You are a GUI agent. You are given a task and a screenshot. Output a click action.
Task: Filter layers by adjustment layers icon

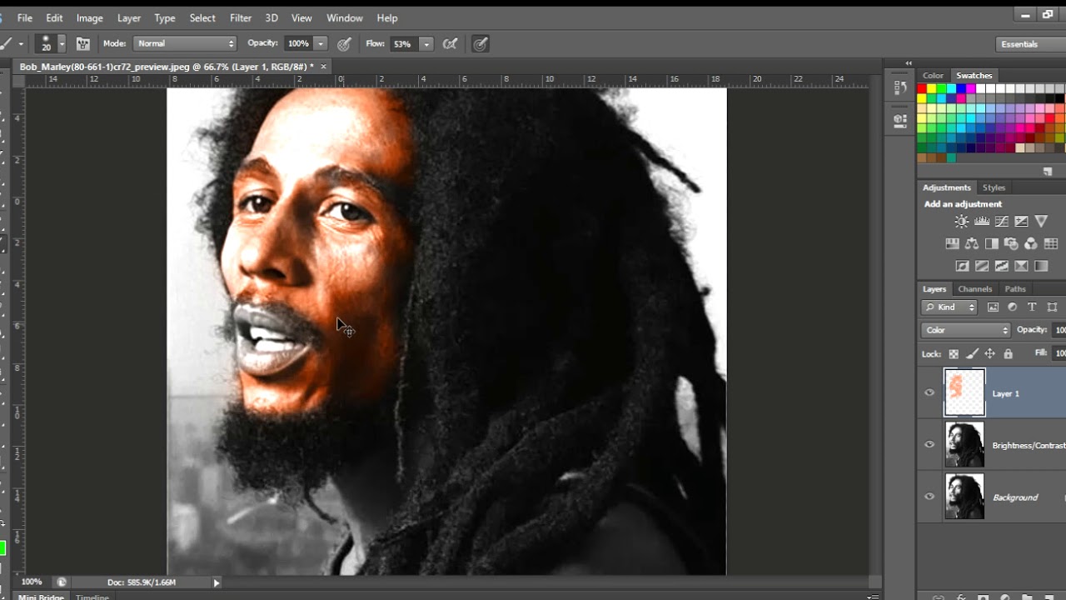[x=1013, y=307]
